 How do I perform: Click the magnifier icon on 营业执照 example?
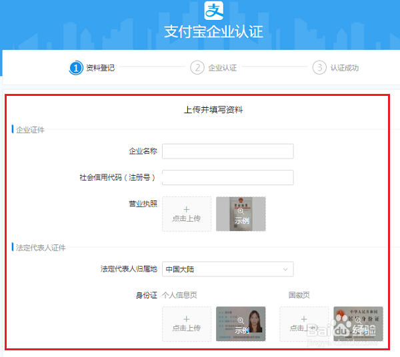click(x=240, y=211)
